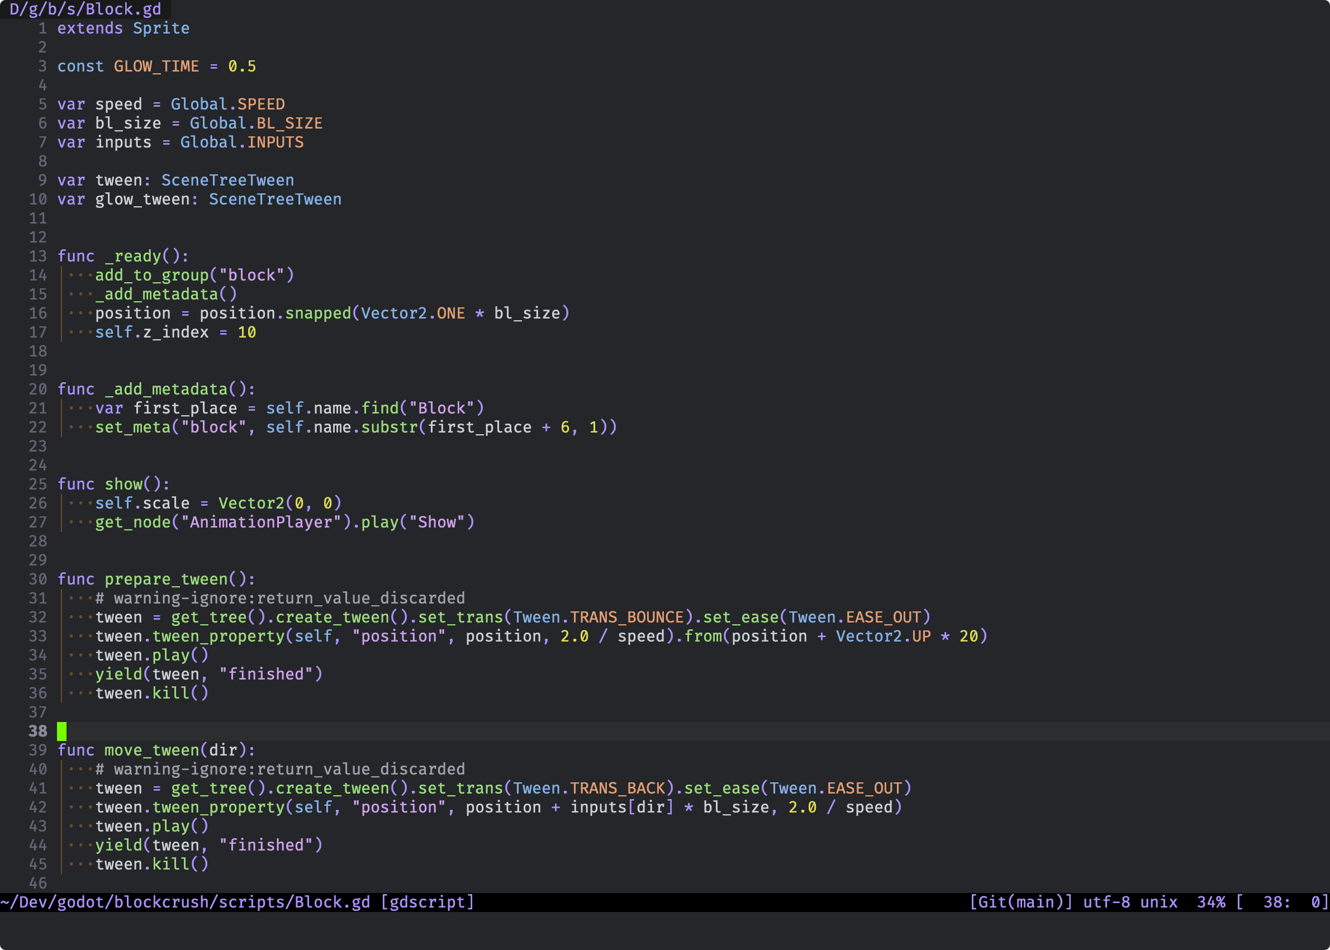This screenshot has width=1330, height=950.
Task: Click 'tween.play()' on line 34
Action: (x=152, y=655)
